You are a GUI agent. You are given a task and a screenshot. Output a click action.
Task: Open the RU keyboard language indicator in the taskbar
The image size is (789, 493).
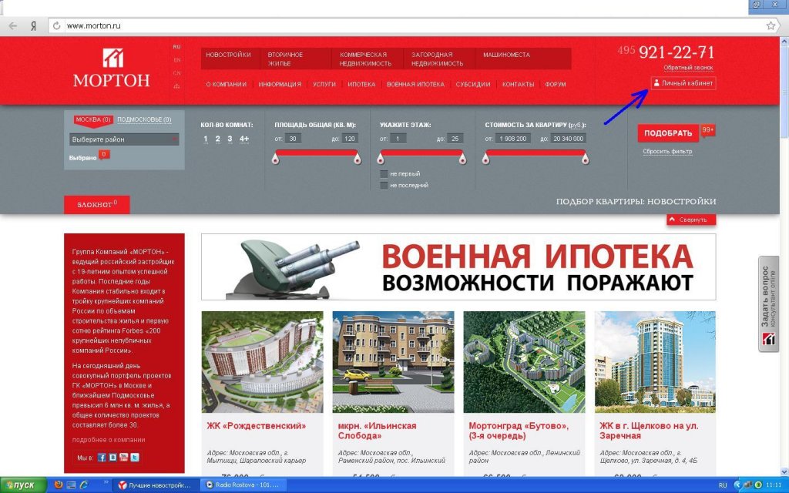coord(723,485)
